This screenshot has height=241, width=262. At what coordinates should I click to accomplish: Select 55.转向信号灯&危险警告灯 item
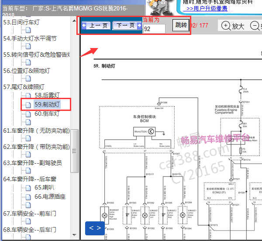click(37, 55)
